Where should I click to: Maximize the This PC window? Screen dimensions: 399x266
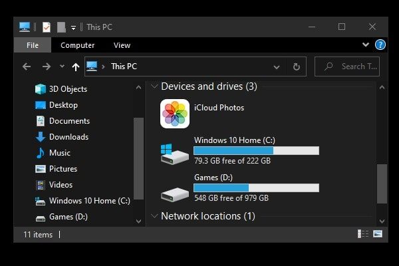pos(342,27)
